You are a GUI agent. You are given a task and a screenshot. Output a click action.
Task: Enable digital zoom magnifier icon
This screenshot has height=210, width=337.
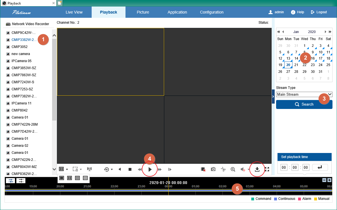coord(233,169)
